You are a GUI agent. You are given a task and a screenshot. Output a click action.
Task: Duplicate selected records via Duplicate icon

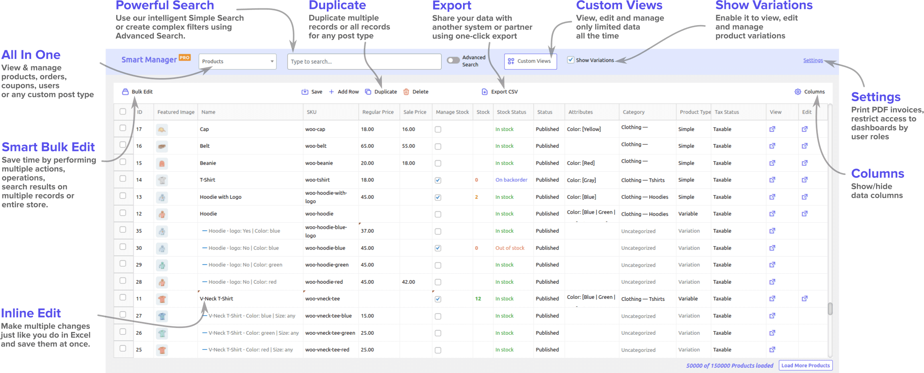pyautogui.click(x=381, y=92)
